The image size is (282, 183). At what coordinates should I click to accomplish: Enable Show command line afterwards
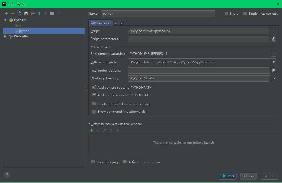pyautogui.click(x=94, y=112)
